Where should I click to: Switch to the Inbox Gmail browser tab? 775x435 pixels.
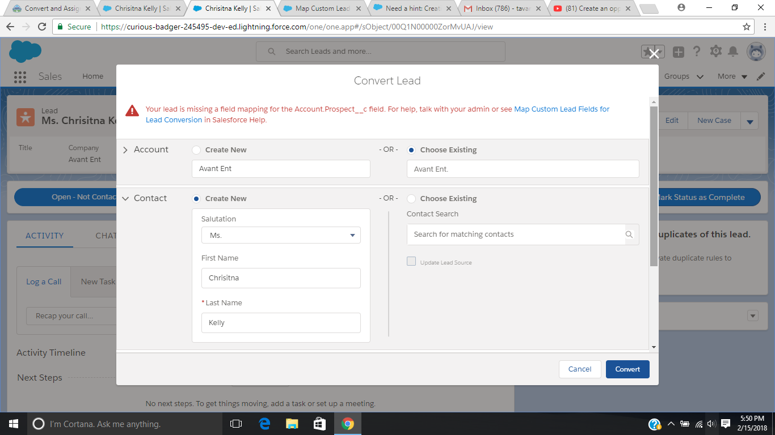[503, 8]
